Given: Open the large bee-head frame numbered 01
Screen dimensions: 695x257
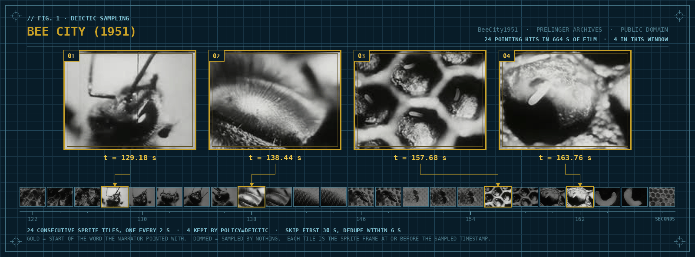Looking at the screenshot, I should [x=130, y=100].
